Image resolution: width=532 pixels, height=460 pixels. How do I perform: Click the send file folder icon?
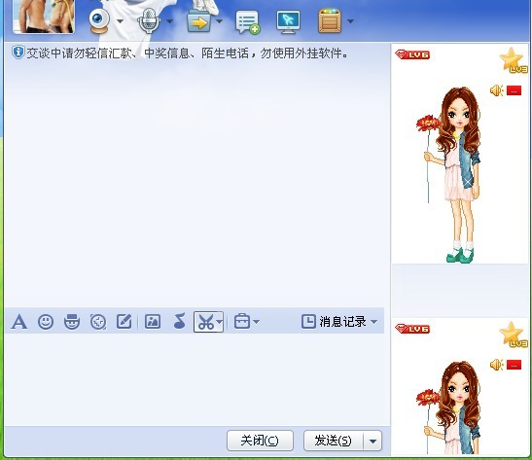tap(198, 21)
